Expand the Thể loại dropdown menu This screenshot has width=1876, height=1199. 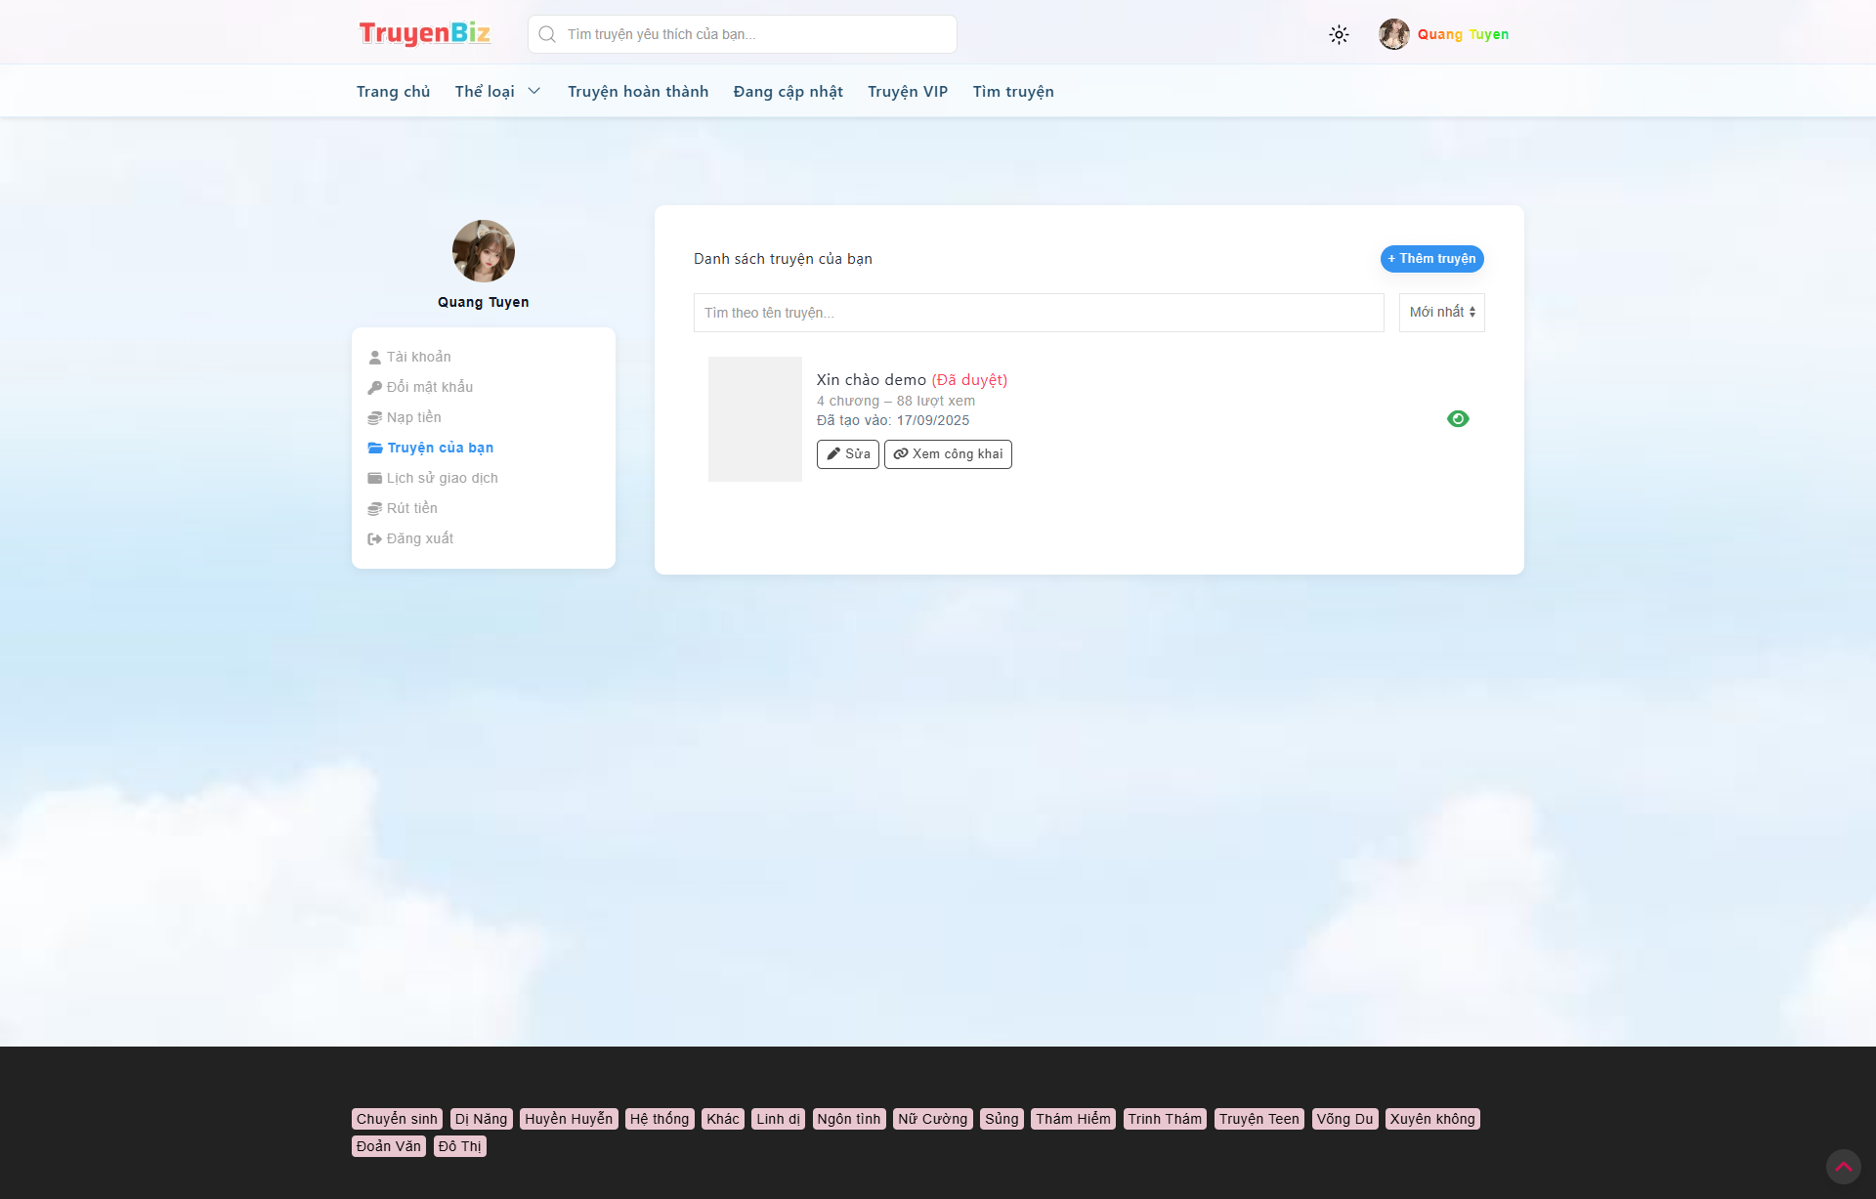(x=497, y=92)
